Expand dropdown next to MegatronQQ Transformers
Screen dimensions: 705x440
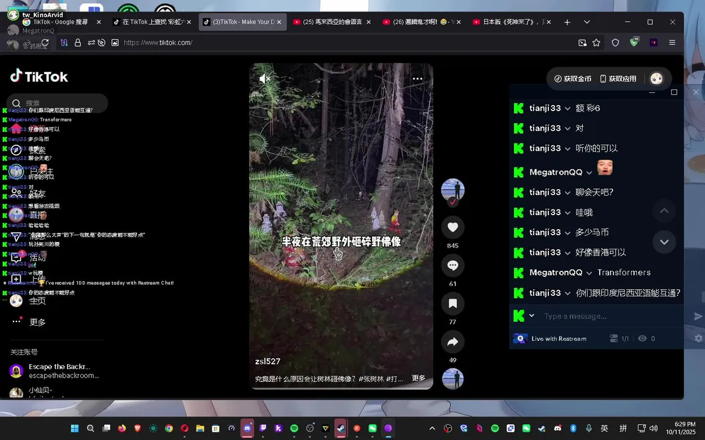pyautogui.click(x=589, y=273)
